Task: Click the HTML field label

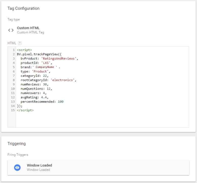Action: (x=12, y=43)
